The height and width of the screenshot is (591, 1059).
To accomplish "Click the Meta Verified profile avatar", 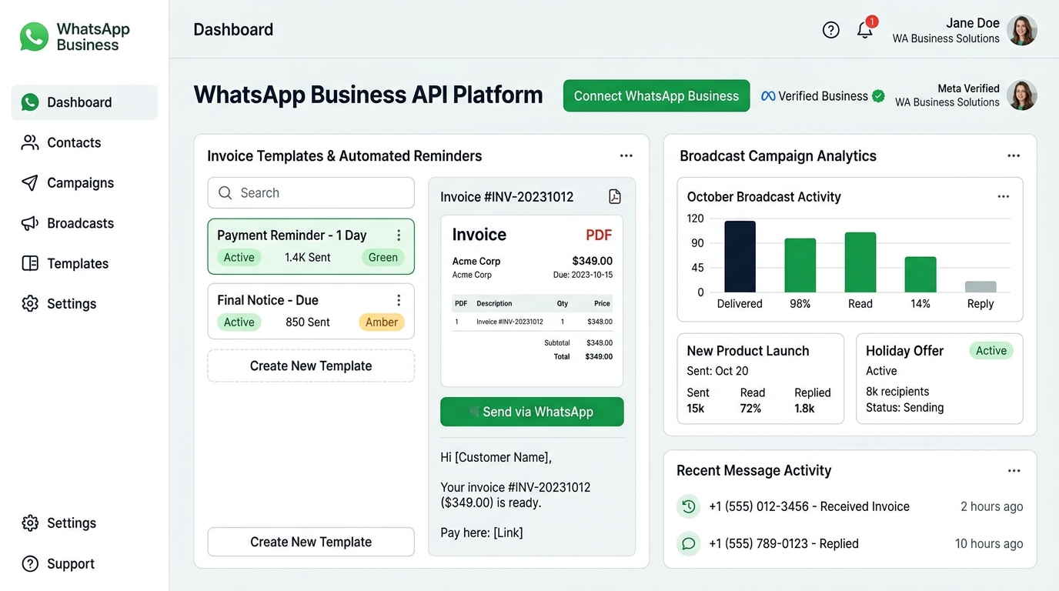I will 1022,95.
